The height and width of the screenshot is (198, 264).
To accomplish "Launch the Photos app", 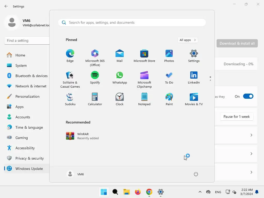I will 169,56.
